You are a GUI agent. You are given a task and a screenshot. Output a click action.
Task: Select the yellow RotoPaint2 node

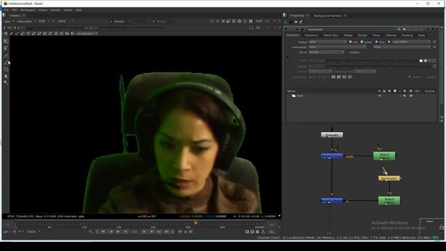tap(389, 178)
